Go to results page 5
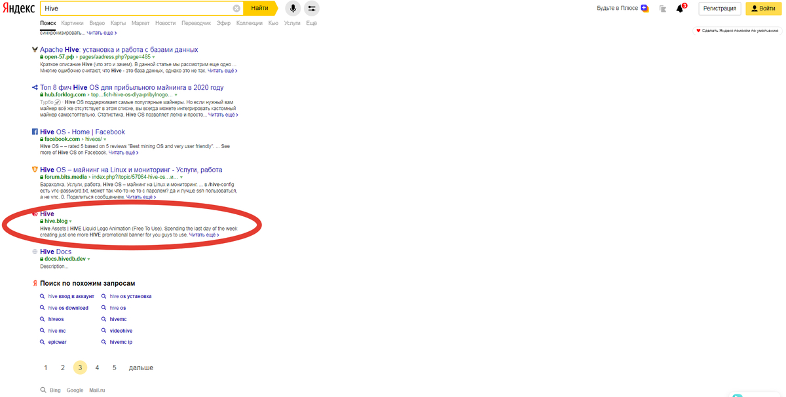This screenshot has width=786, height=397. 114,368
